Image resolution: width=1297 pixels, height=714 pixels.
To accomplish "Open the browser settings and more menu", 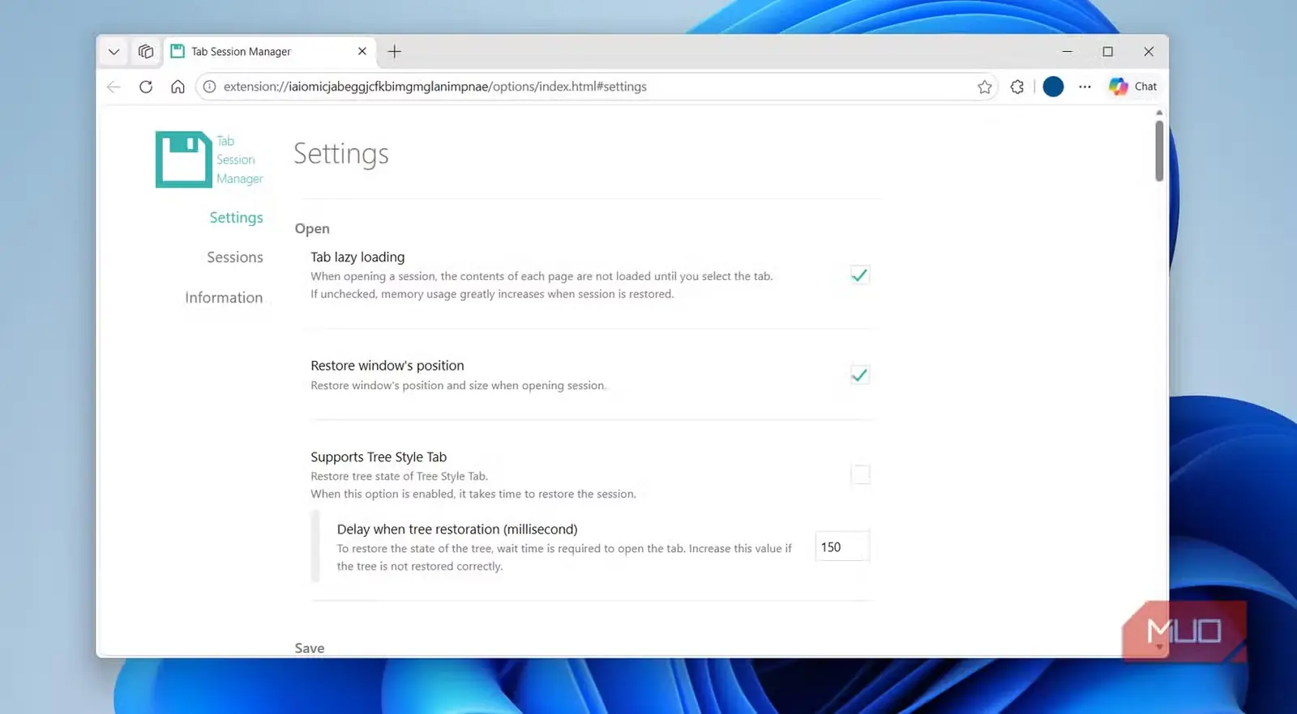I will (1085, 87).
